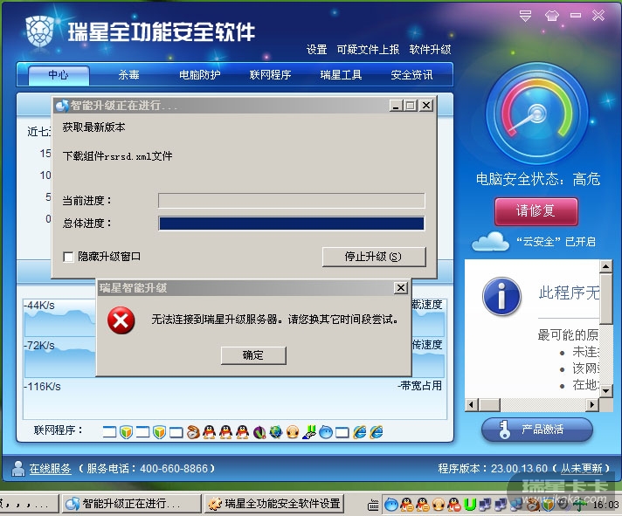Select the green download hand program icon
The height and width of the screenshot is (516, 622).
pyautogui.click(x=309, y=432)
